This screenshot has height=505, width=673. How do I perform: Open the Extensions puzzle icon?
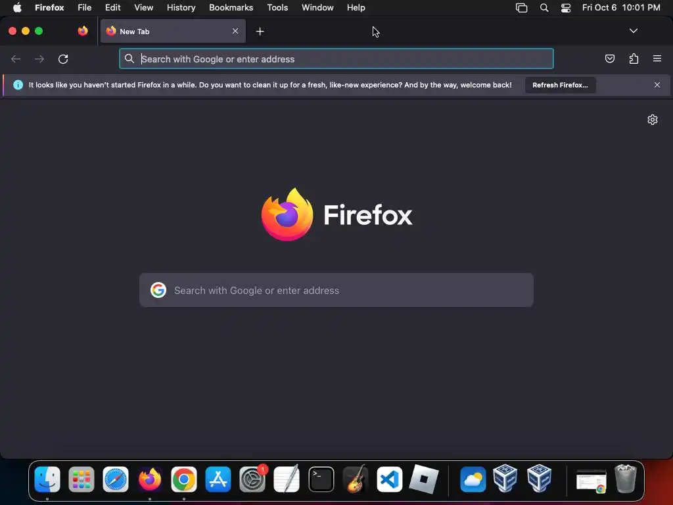coord(634,59)
